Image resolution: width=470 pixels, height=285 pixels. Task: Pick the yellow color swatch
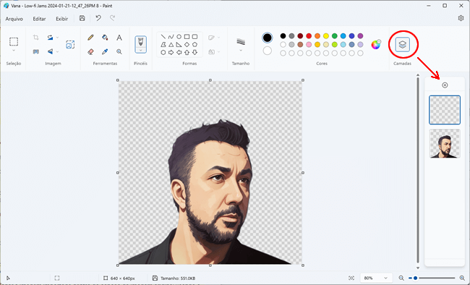click(x=326, y=36)
